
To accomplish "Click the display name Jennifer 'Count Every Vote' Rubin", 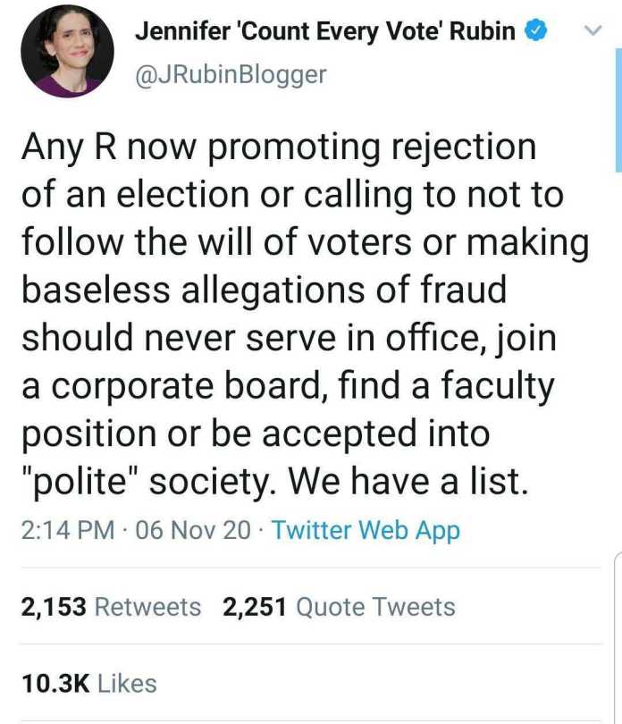I will click(x=325, y=31).
